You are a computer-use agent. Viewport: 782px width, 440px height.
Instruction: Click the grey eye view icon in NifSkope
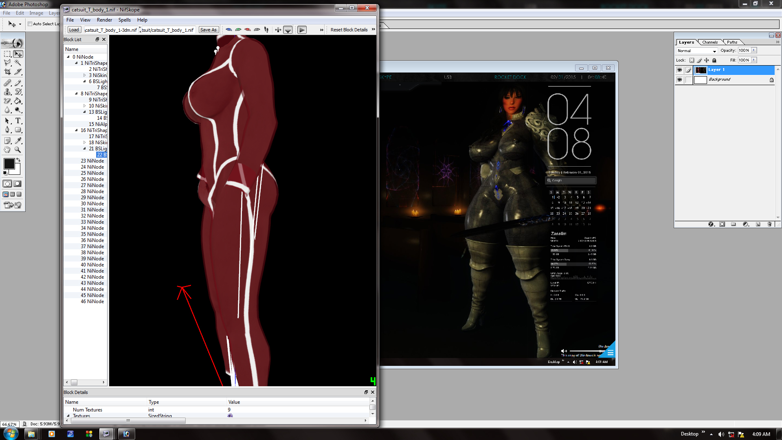tap(257, 30)
